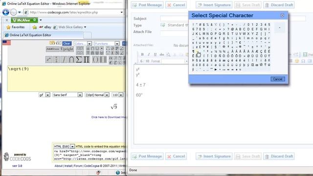Click Back arrow in Internet Explorer
This screenshot has width=313, height=176.
6,12
